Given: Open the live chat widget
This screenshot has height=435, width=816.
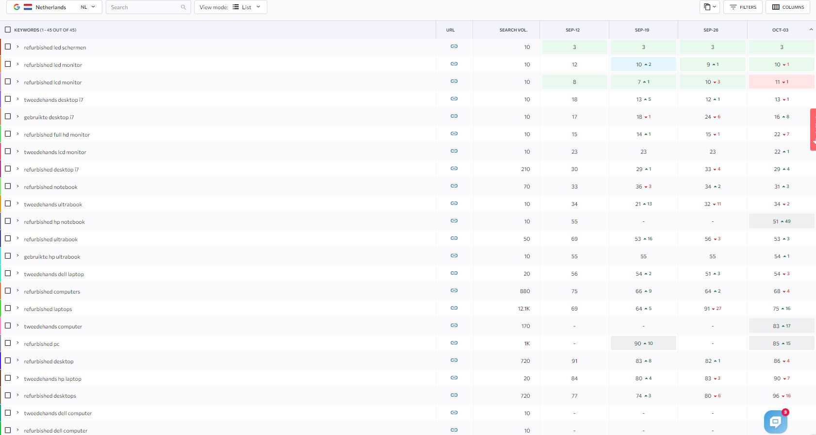Looking at the screenshot, I should [775, 422].
